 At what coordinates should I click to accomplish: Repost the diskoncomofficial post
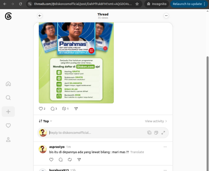(x=65, y=108)
